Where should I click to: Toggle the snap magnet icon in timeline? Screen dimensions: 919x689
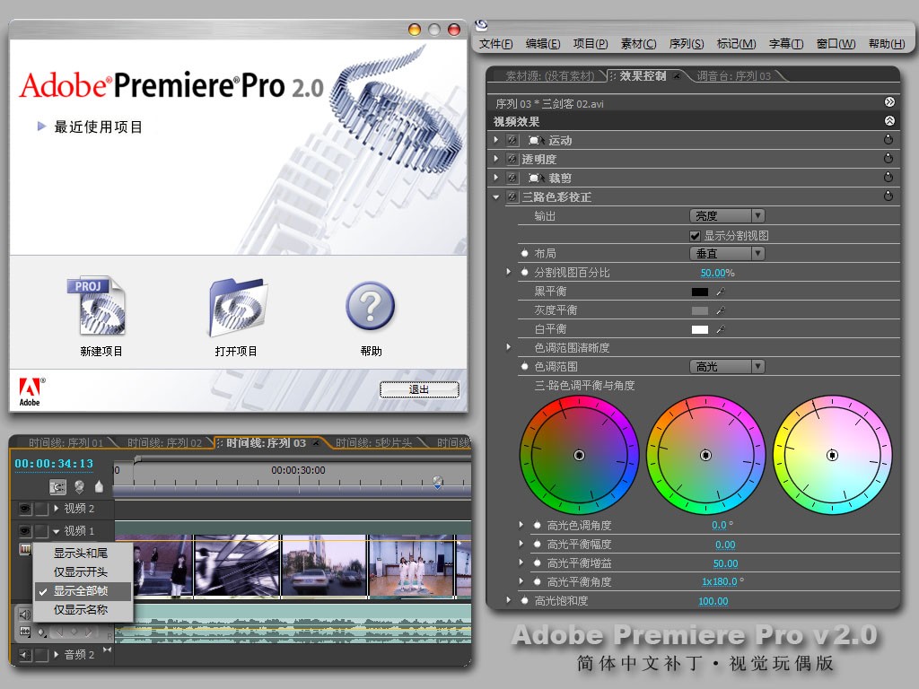(x=57, y=487)
